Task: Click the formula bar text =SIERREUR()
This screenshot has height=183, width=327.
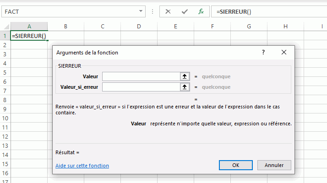Action: 235,11
